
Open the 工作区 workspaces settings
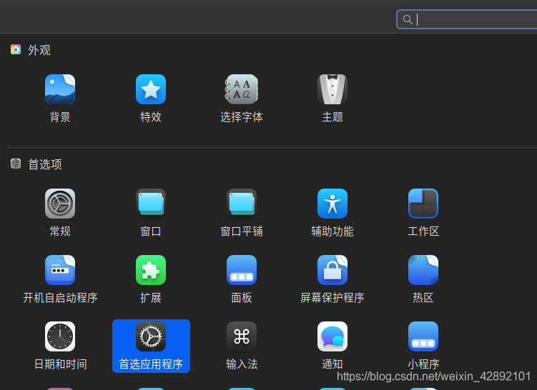coord(423,212)
